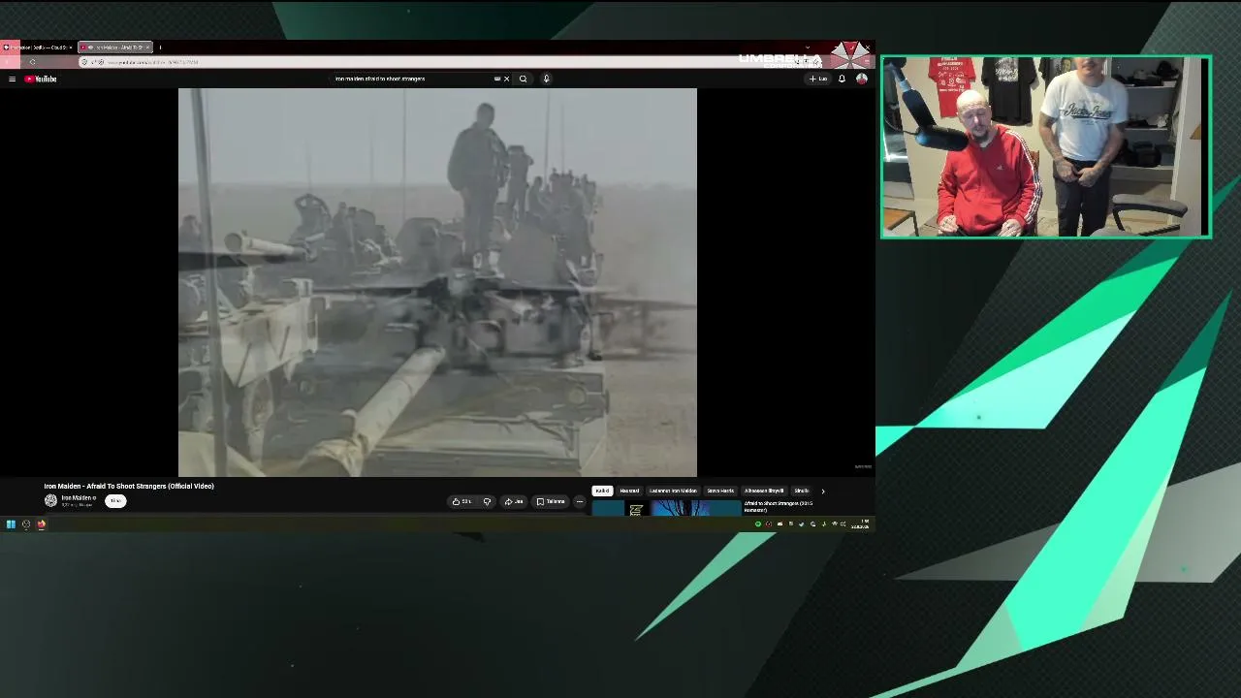Close the Iron Maiden browser tab
Screen dimensions: 1241x698
pyautogui.click(x=147, y=47)
